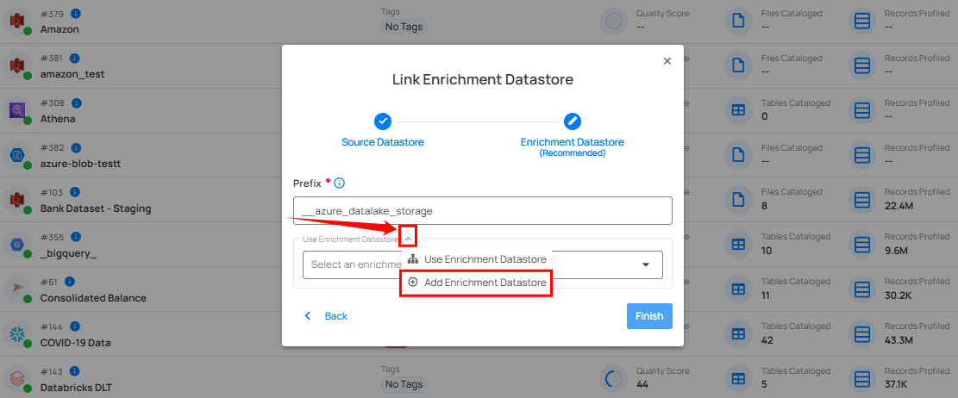958x398 pixels.
Task: Click Databricks DLT quality score 44
Action: (x=642, y=384)
